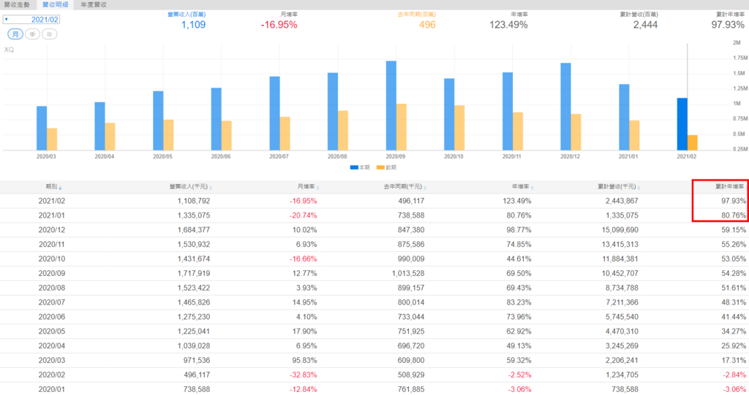Image resolution: width=749 pixels, height=395 pixels.
Task: Sort by 營業收入(千元) column arrow
Action: click(x=211, y=188)
